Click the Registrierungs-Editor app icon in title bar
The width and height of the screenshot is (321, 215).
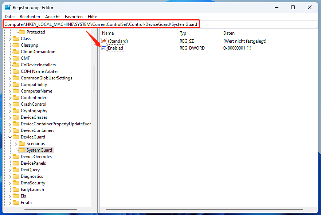[x=8, y=8]
